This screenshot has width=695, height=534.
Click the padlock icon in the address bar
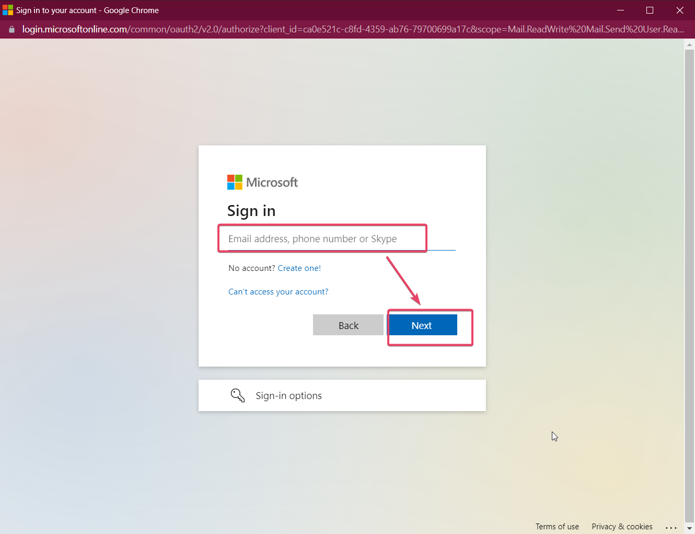[11, 29]
